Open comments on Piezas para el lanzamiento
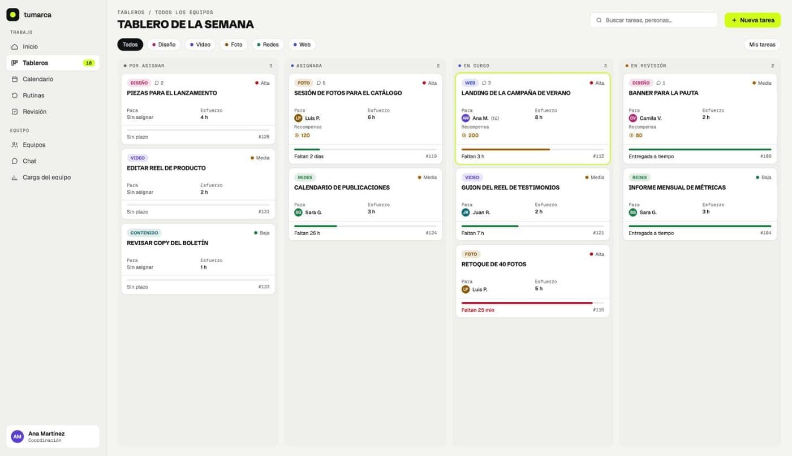The height and width of the screenshot is (456, 792). 159,83
